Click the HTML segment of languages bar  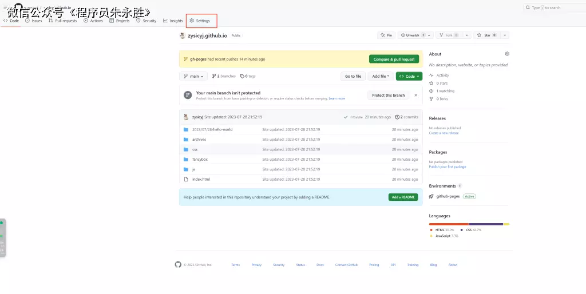click(x=449, y=224)
